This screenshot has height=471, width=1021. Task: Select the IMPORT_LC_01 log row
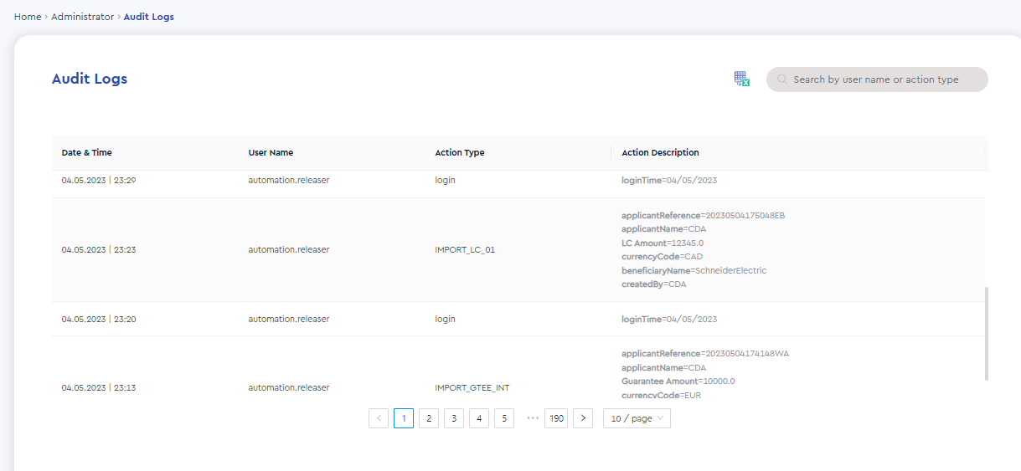click(520, 249)
